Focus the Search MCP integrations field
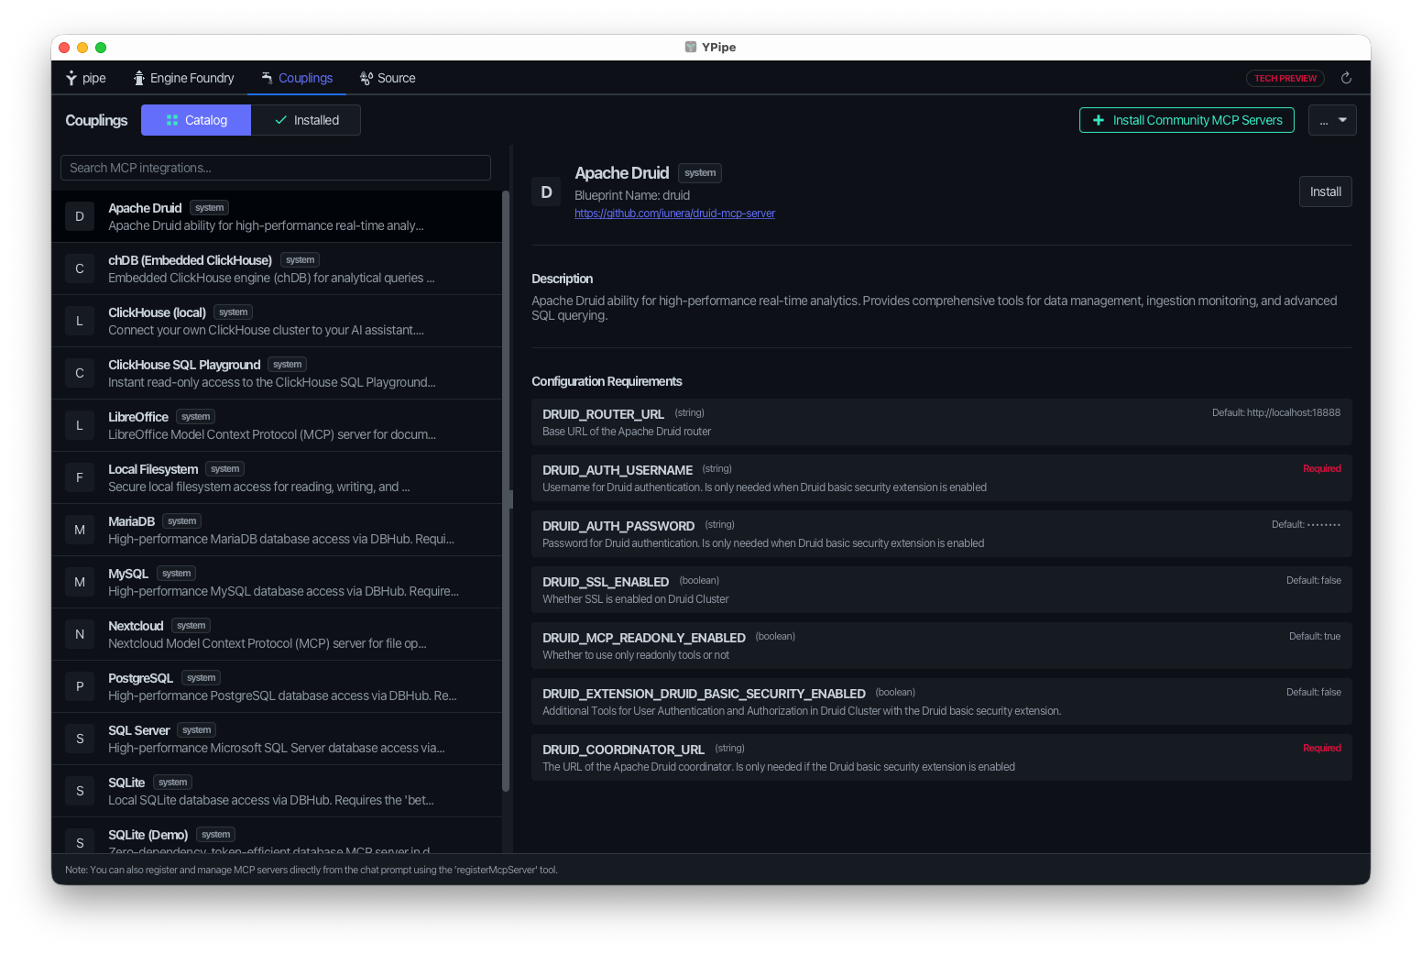The image size is (1422, 953). (x=276, y=168)
